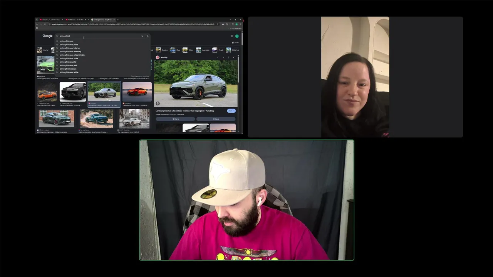Choose suggestion 'lamborghini urus 2024'
The width and height of the screenshot is (493, 277).
click(69, 58)
